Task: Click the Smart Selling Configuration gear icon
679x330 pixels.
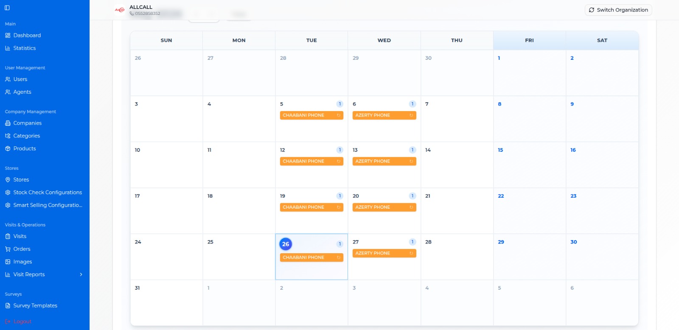Action: point(8,205)
